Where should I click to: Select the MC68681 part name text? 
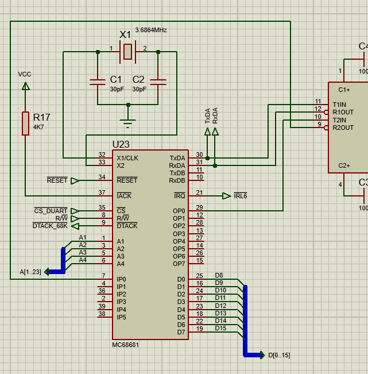point(125,345)
